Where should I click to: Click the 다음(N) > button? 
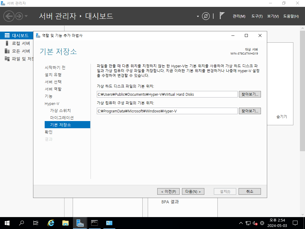(193, 191)
